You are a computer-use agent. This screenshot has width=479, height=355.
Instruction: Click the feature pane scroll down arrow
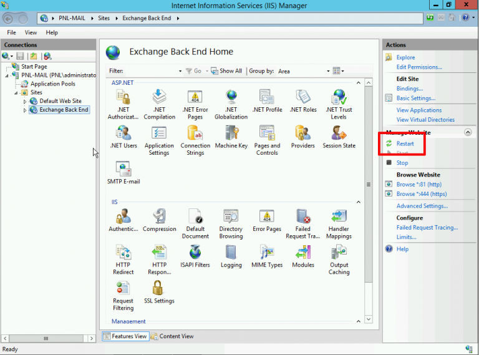[369, 319]
